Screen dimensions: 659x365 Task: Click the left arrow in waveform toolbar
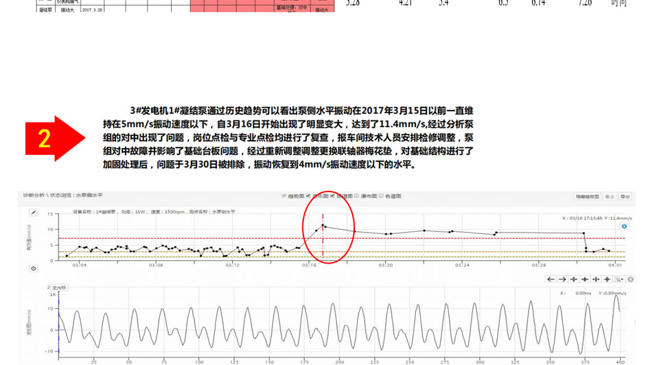[x=551, y=279]
